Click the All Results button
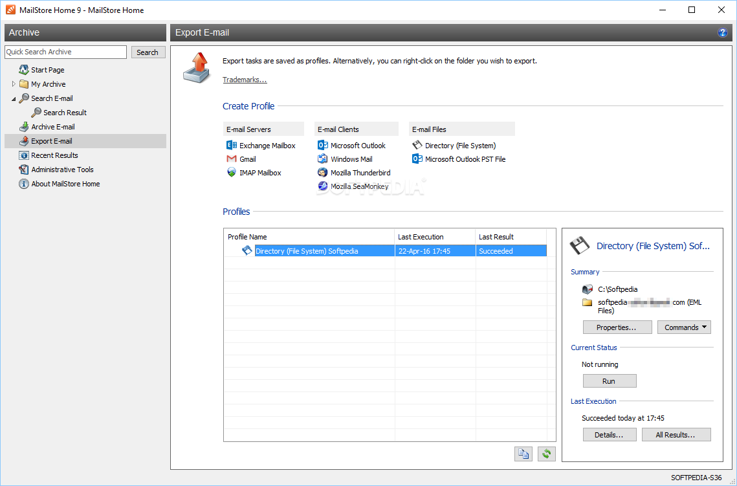This screenshot has height=486, width=737. coord(676,435)
